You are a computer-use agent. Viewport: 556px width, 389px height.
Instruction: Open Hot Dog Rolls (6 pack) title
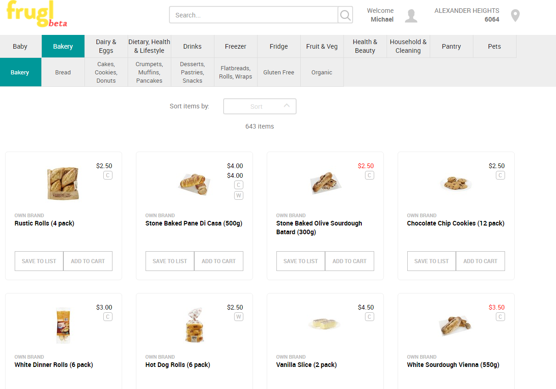tap(178, 365)
